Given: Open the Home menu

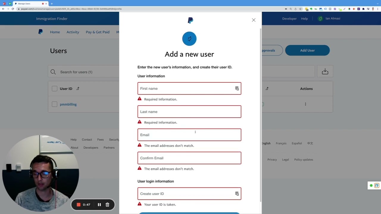Looking at the screenshot, I should pos(55,32).
